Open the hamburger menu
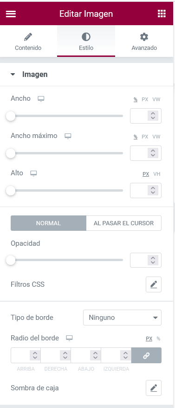Screen dimensions: 175x408 pos(11,14)
